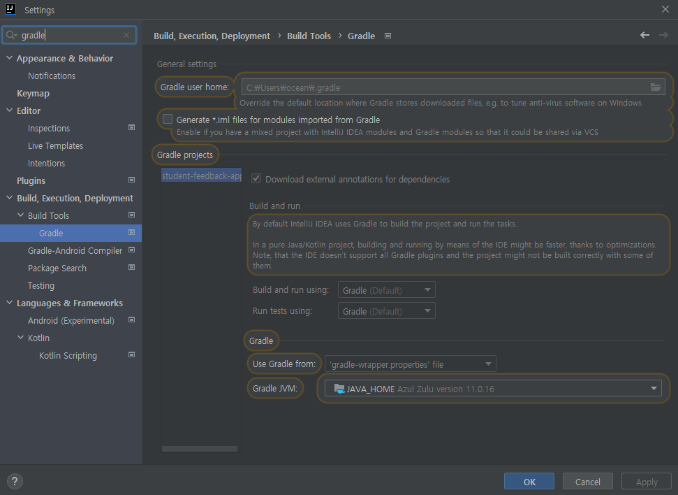
Task: Open the Run tests using dropdown
Action: pos(387,310)
